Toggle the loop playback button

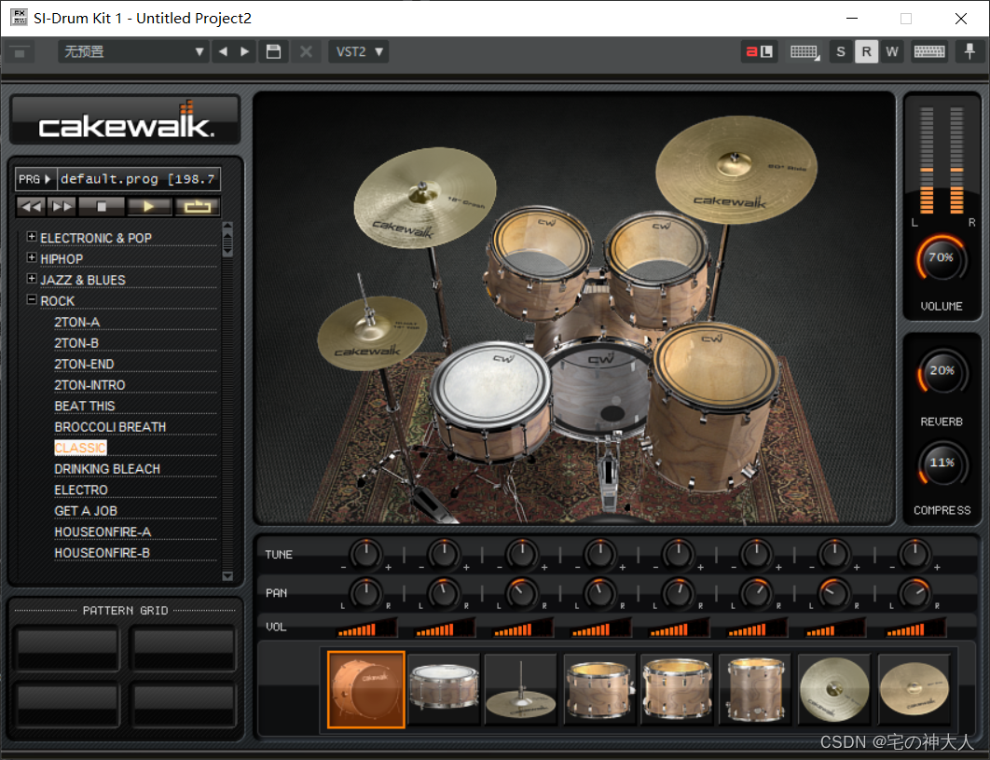coord(197,207)
